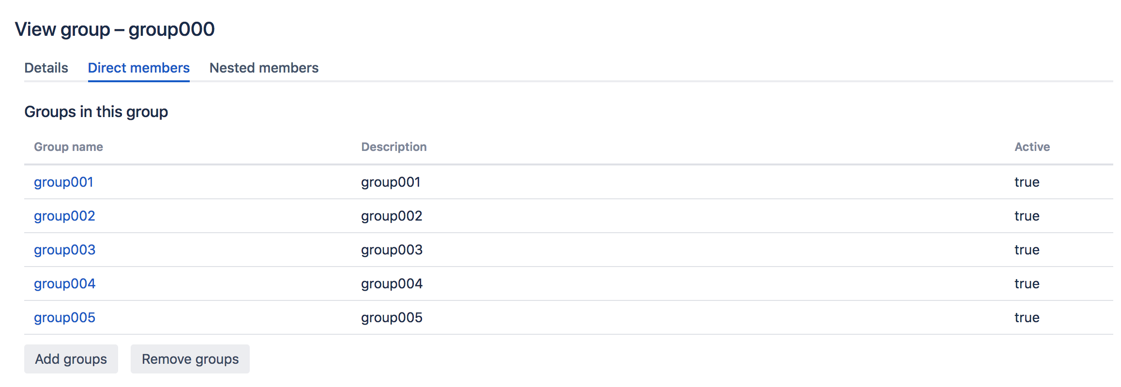Click the Group name column header
This screenshot has width=1121, height=387.
pos(68,147)
